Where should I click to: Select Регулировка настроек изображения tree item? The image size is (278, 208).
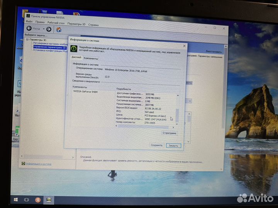tap(50, 44)
